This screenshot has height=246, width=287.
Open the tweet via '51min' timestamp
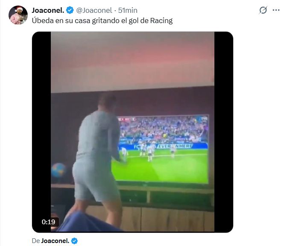[128, 10]
